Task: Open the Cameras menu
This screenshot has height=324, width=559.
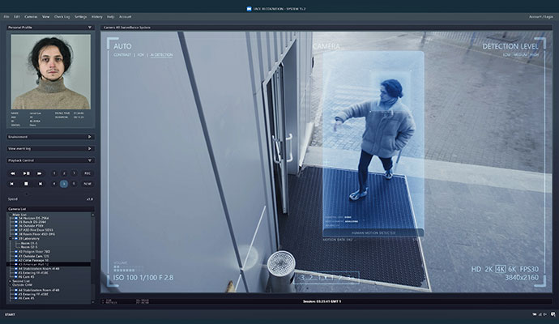Action: point(31,17)
